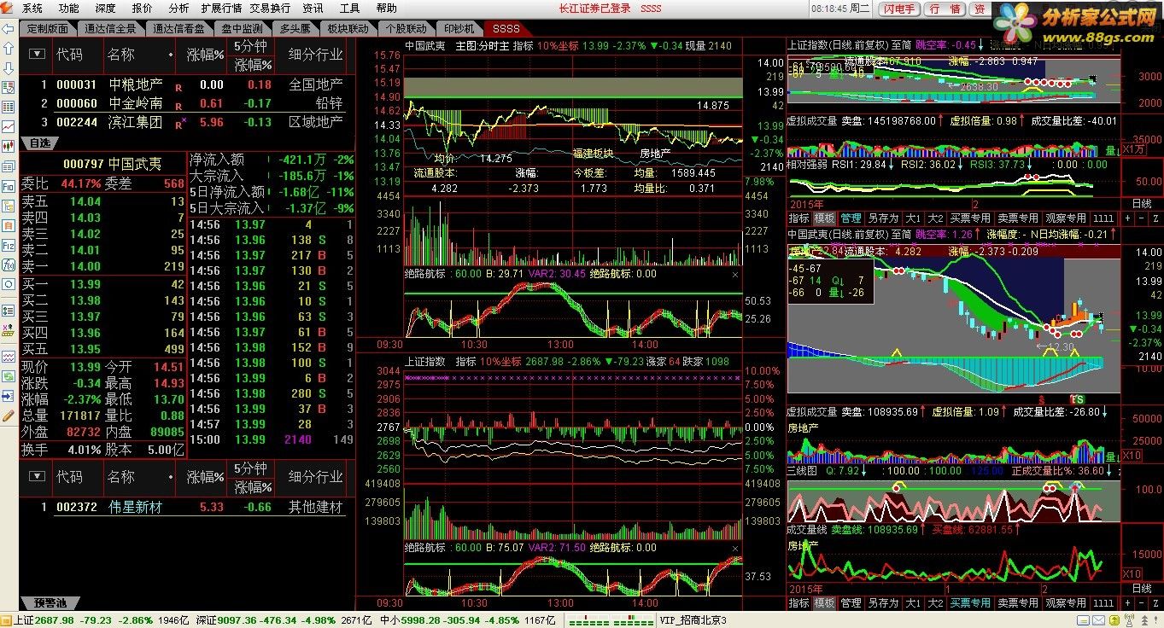Open the 分析 menu

[x=178, y=8]
